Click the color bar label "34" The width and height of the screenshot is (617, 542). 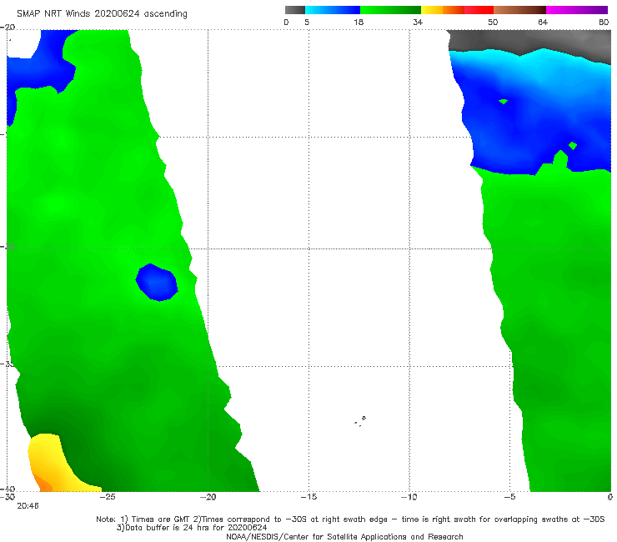click(x=418, y=22)
